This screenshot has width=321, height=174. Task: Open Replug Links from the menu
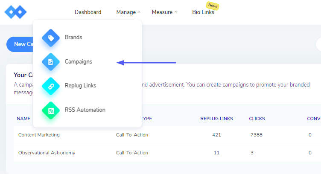pos(80,86)
